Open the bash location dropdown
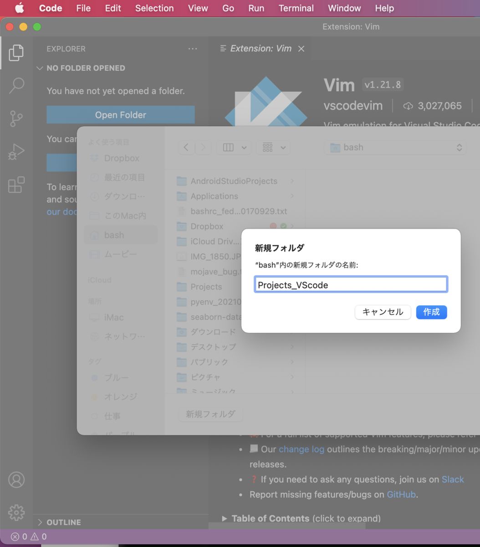Screen dimensions: 480x547 tap(394, 147)
